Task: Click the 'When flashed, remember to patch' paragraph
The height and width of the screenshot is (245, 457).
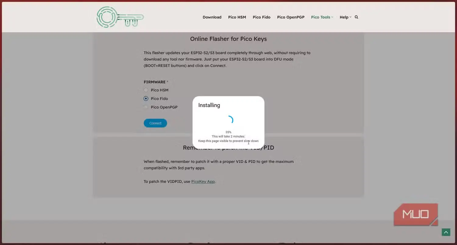Action: (219, 165)
